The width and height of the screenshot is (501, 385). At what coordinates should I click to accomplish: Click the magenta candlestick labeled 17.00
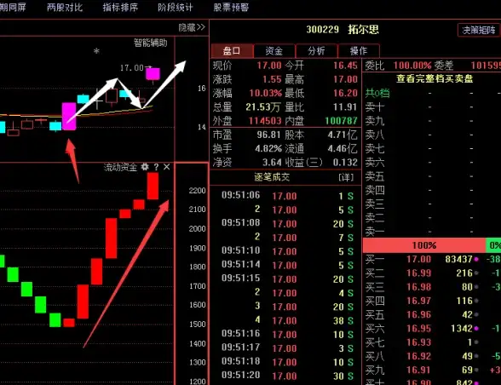click(x=153, y=74)
